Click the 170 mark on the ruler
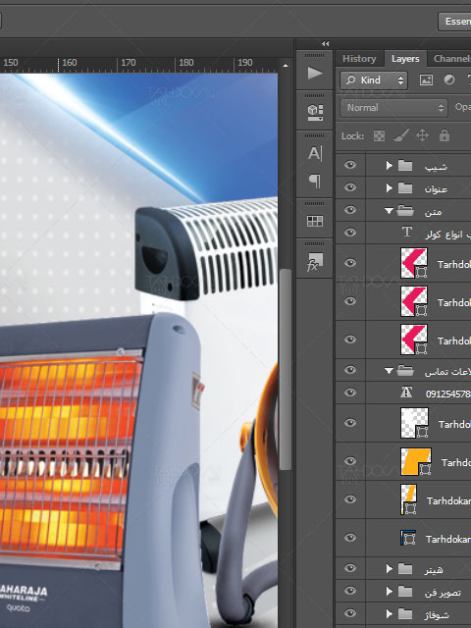Screen dimensions: 471x628 [x=129, y=63]
